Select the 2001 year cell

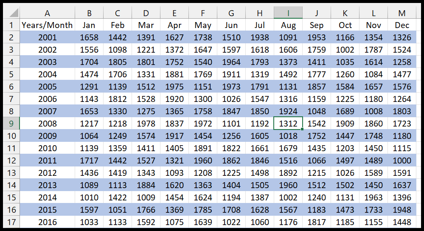pyautogui.click(x=47, y=37)
